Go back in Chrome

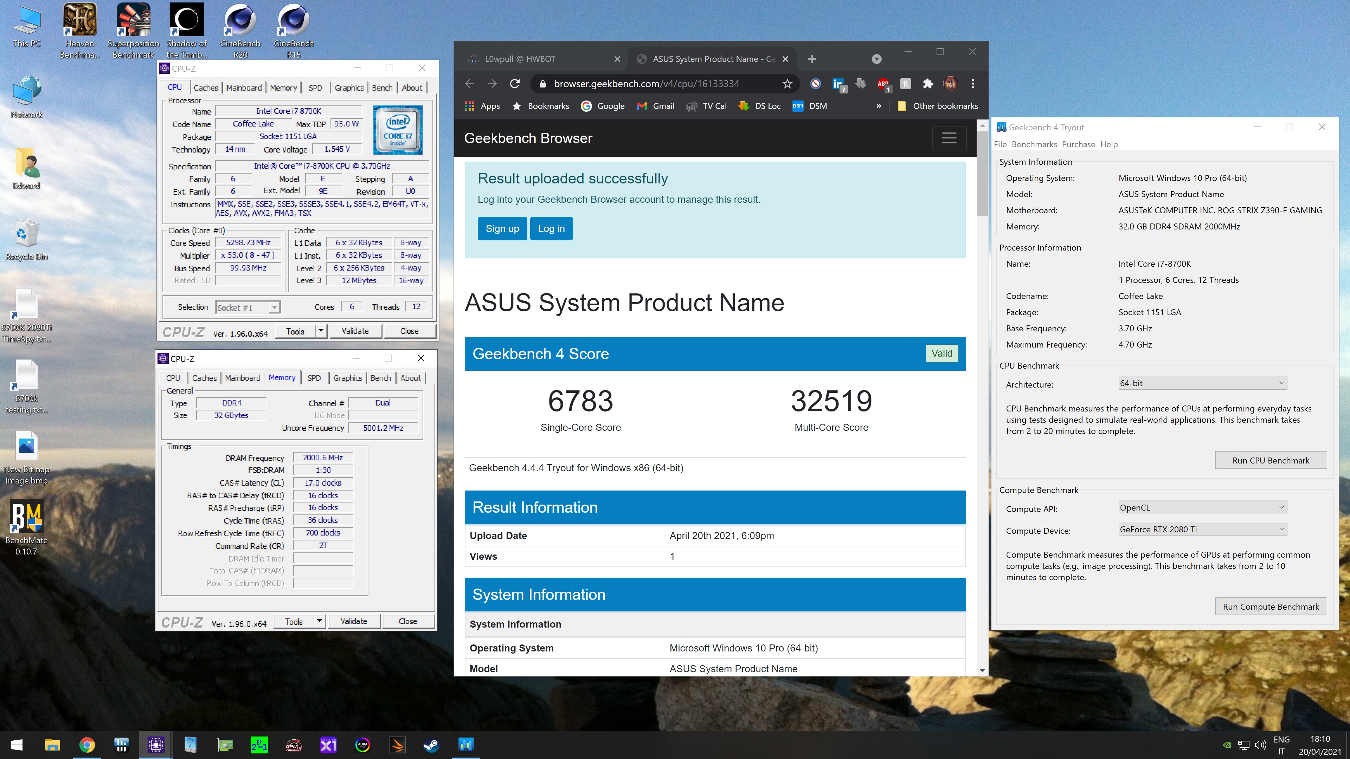(x=470, y=84)
